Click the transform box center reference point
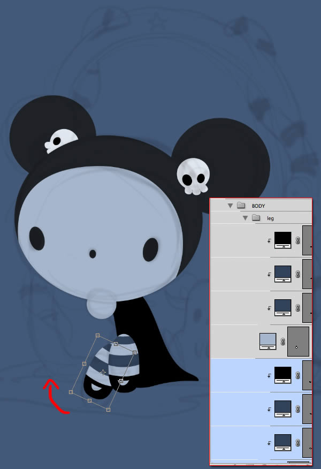The image size is (321, 469). [103, 373]
